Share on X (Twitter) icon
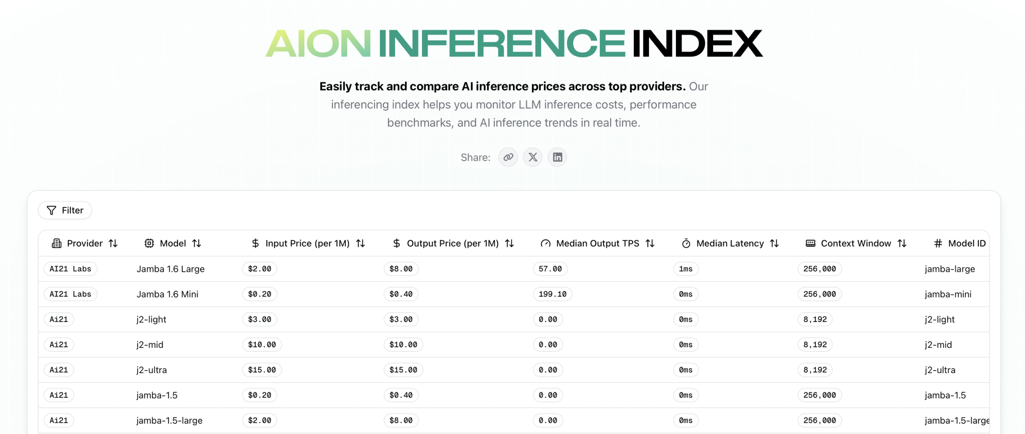This screenshot has height=434, width=1025. point(533,157)
